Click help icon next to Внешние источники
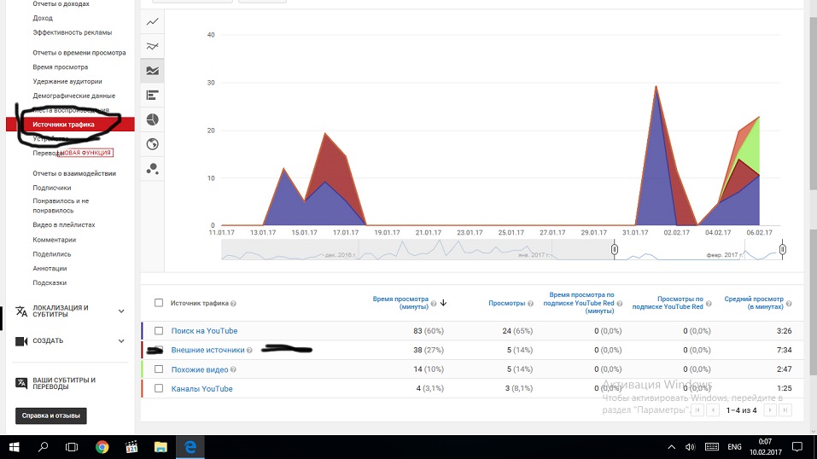The height and width of the screenshot is (459, 817). click(x=249, y=350)
